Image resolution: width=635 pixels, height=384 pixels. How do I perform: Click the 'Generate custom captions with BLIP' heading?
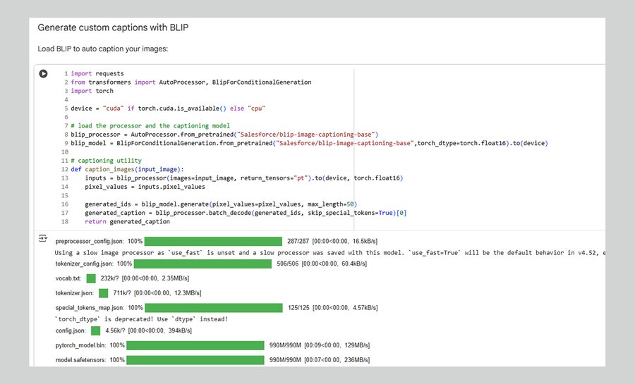(x=113, y=28)
